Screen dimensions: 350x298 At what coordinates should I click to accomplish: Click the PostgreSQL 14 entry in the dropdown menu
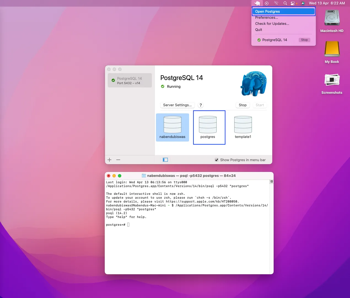click(x=274, y=40)
